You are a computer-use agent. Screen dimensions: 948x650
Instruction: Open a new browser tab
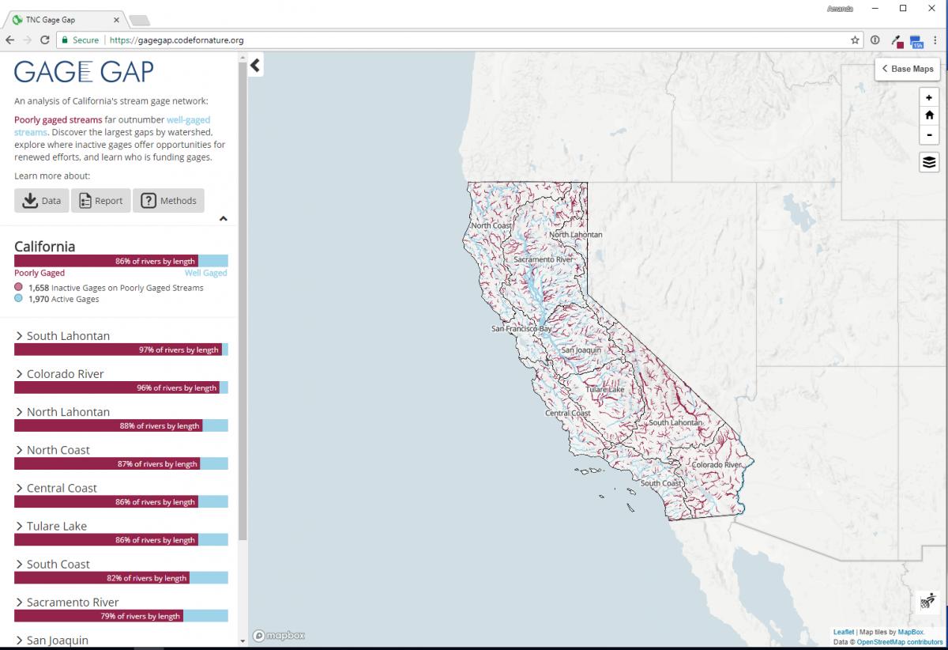(x=139, y=20)
